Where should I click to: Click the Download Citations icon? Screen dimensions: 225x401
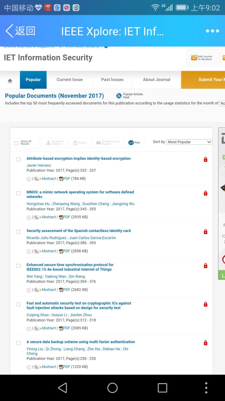48,143
